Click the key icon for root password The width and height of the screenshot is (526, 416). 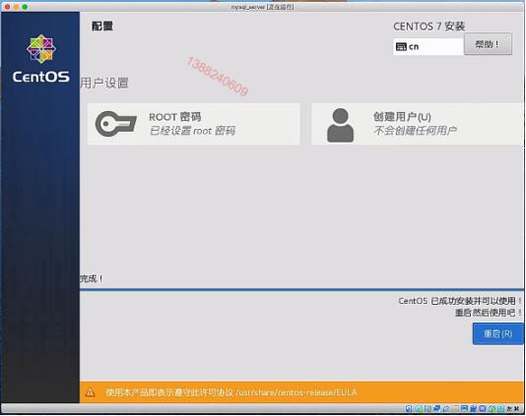pyautogui.click(x=115, y=124)
